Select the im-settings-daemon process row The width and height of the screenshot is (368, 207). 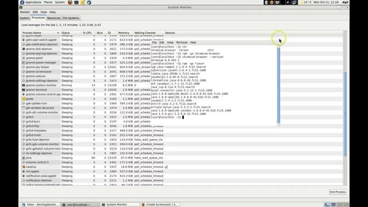coord(182,154)
